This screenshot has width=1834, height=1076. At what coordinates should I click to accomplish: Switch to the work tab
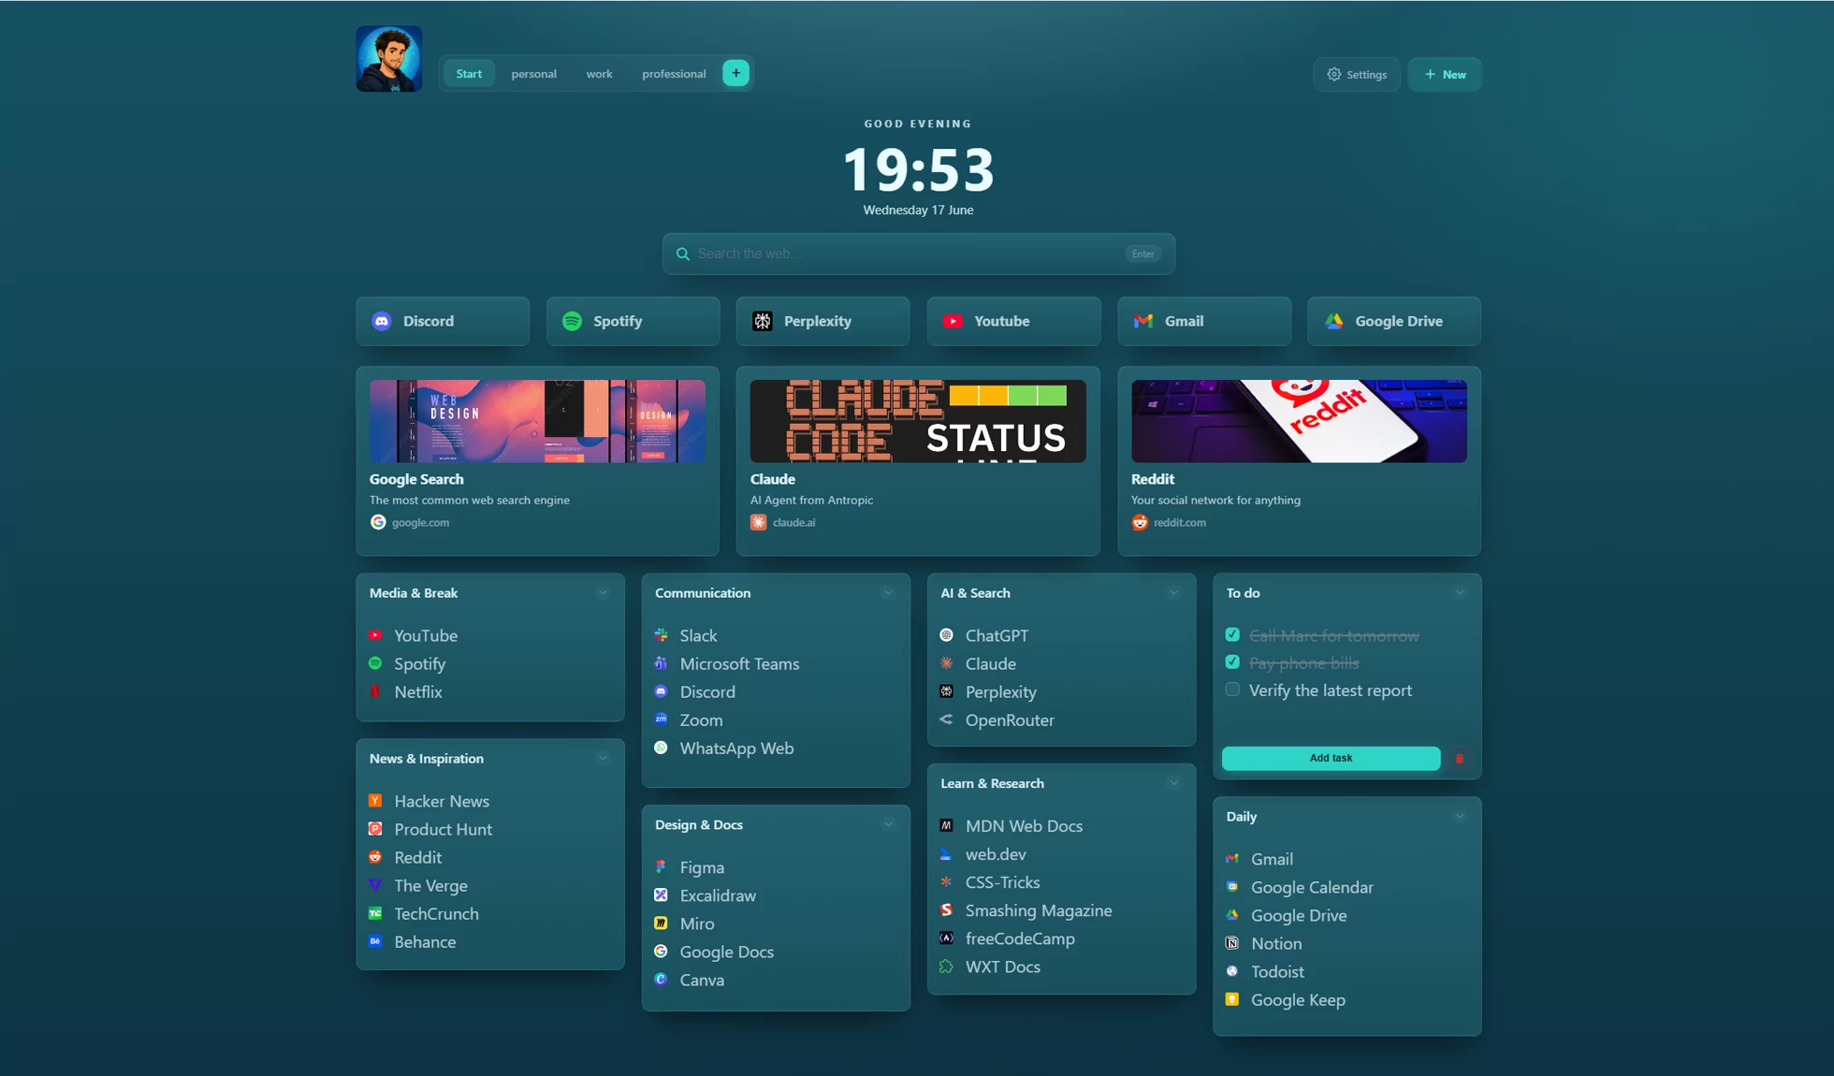coord(599,73)
